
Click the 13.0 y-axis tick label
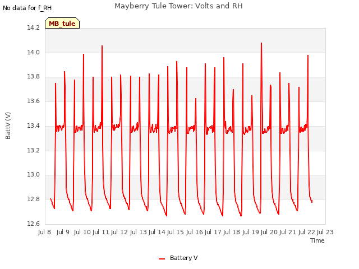[34, 174]
